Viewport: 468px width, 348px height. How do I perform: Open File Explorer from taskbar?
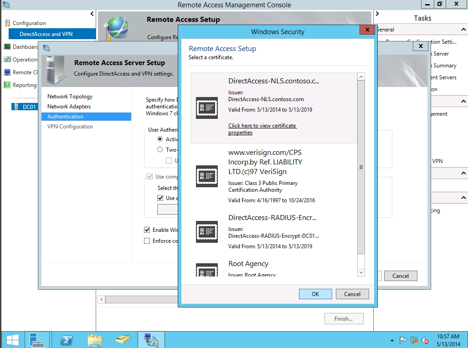[x=95, y=340]
